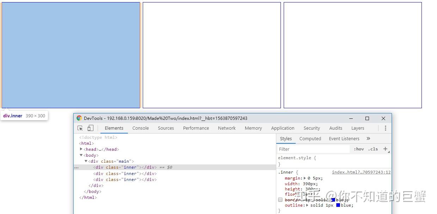The height and width of the screenshot is (214, 437).
Task: Open the Memory tab
Action: point(253,128)
